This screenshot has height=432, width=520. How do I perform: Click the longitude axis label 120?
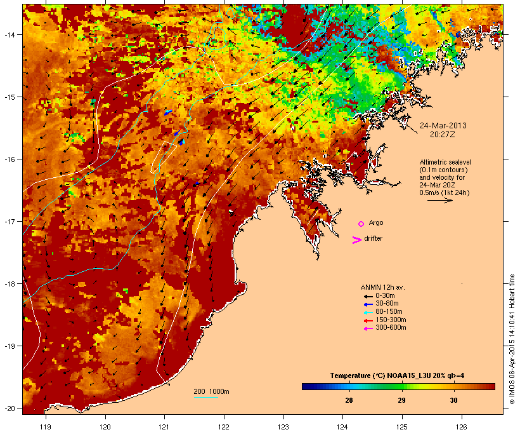(x=105, y=427)
